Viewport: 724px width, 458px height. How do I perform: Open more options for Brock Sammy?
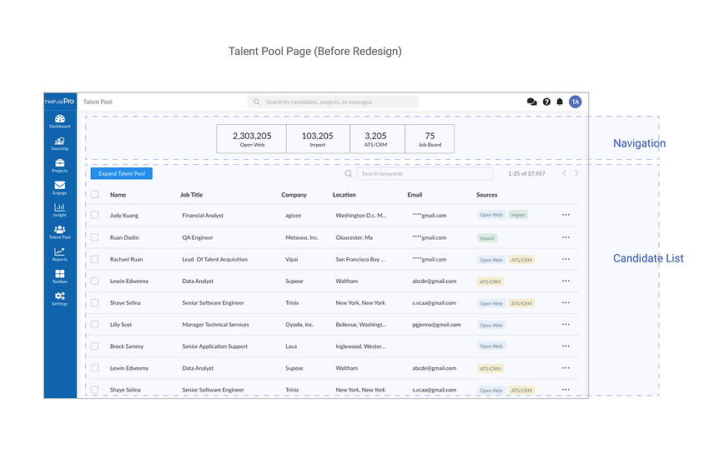click(x=566, y=346)
